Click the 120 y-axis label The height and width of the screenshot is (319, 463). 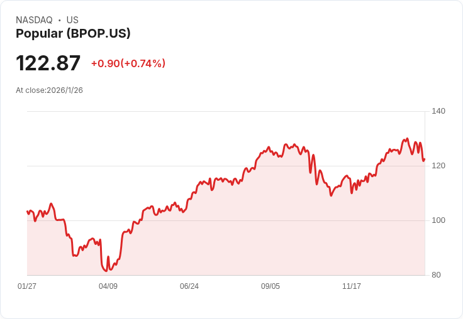click(x=438, y=166)
